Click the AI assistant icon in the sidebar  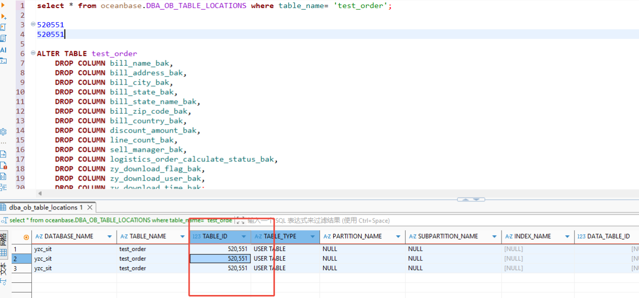tap(4, 50)
